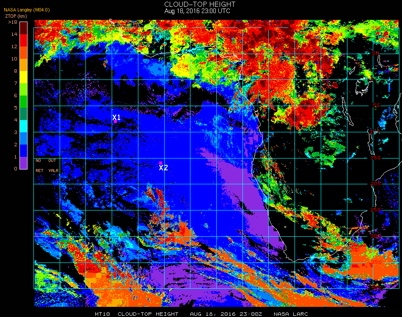This screenshot has width=402, height=317.
Task: Click the '5N' latitude label
Action: click(x=376, y=53)
